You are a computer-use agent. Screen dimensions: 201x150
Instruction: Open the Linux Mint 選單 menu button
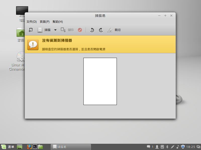point(8,147)
